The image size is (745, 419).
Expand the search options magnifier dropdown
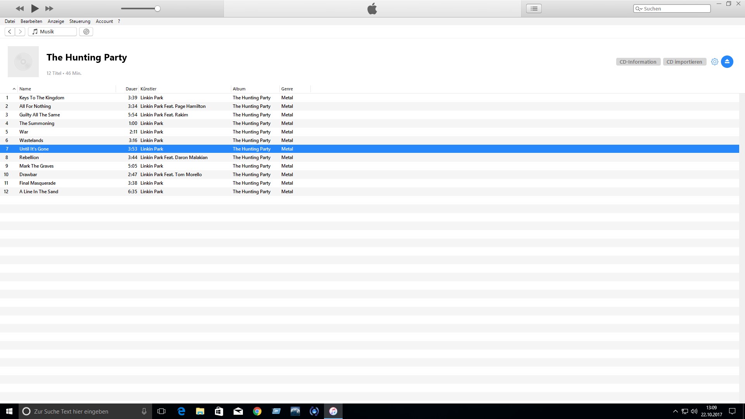[x=639, y=9]
